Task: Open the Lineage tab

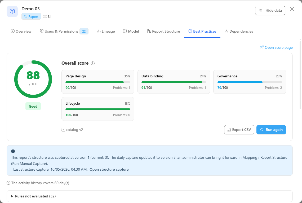Action: coord(106,31)
